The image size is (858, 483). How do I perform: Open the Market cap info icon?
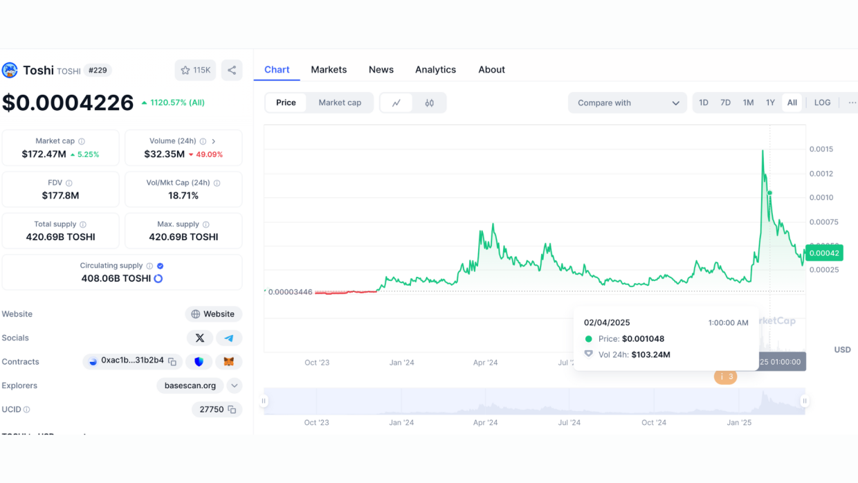82,141
